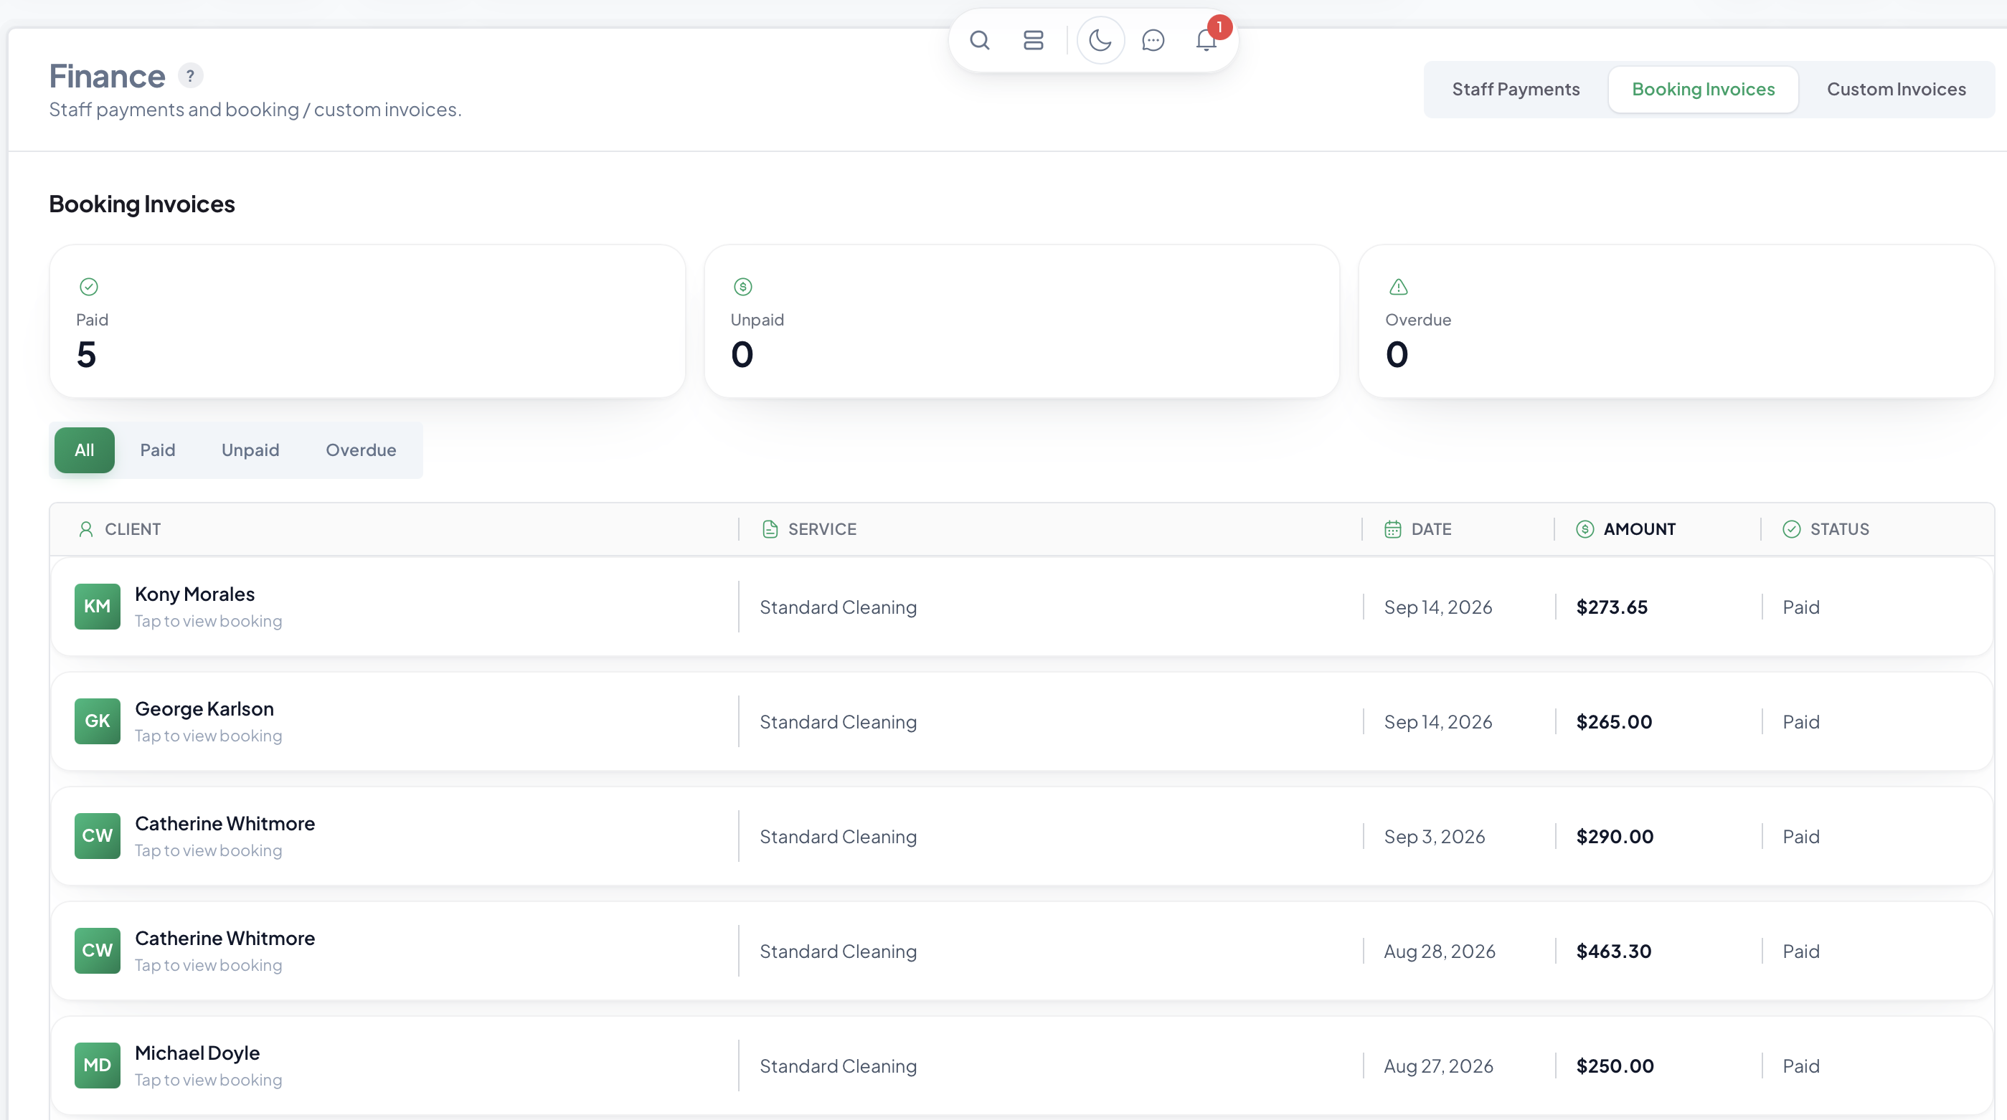The width and height of the screenshot is (2007, 1120).
Task: Open notifications bell icon
Action: point(1206,39)
